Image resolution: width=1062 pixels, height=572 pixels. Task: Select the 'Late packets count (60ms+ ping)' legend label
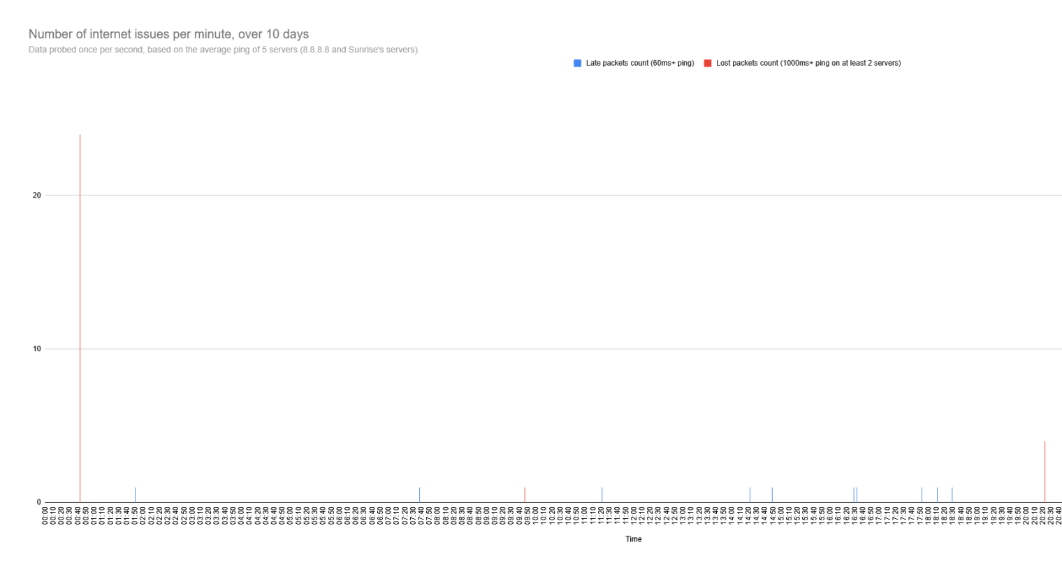pos(639,64)
